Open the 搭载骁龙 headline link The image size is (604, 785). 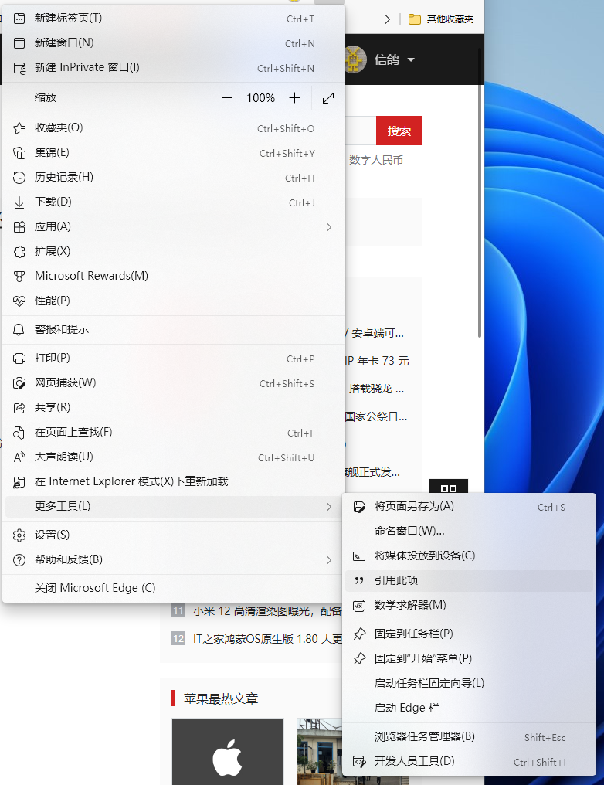tap(376, 389)
